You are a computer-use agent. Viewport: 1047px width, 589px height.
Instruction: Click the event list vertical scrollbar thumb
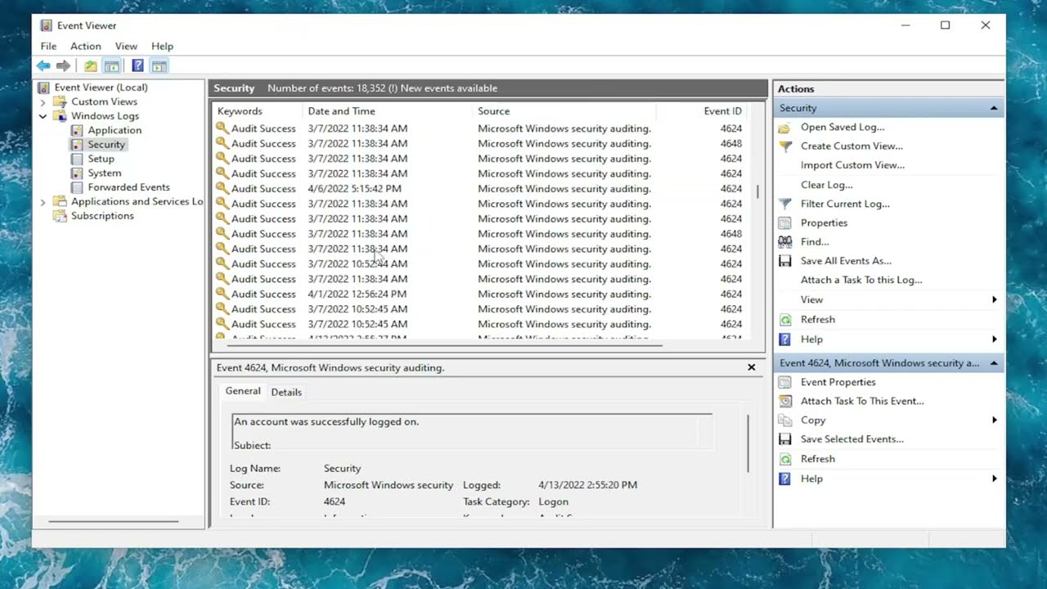click(x=757, y=191)
